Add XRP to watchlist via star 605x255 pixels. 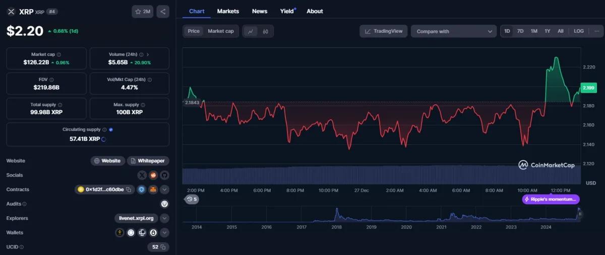[142, 12]
